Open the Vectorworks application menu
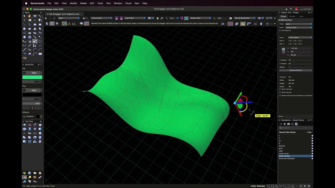335x188 pixels. pyautogui.click(x=37, y=3)
